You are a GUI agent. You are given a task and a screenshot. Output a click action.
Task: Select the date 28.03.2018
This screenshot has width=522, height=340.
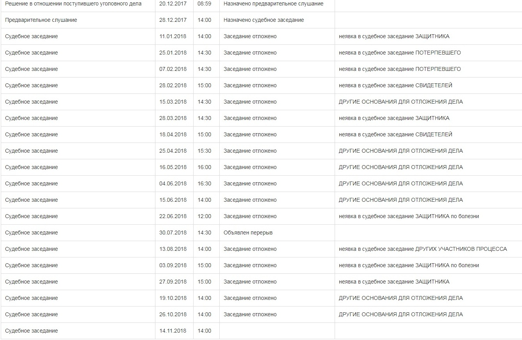[173, 118]
